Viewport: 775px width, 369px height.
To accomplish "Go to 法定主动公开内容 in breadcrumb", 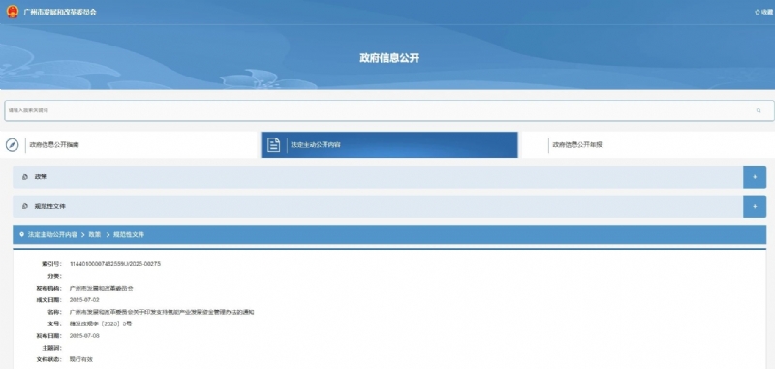I will (x=52, y=235).
